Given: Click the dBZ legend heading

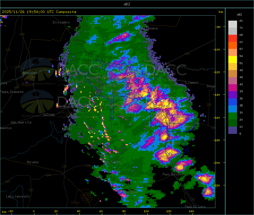Looking at the screenshot, I should coord(239,15).
